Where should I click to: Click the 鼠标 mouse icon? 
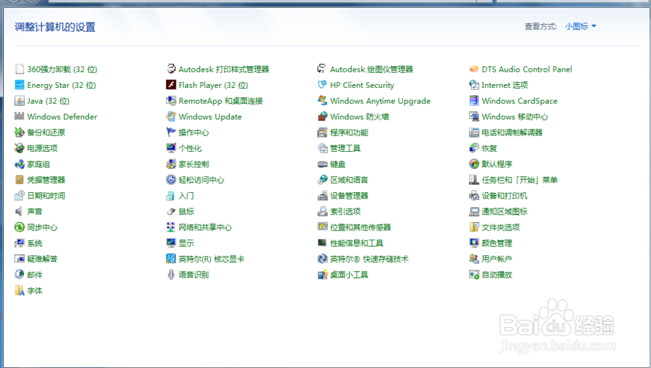point(171,211)
